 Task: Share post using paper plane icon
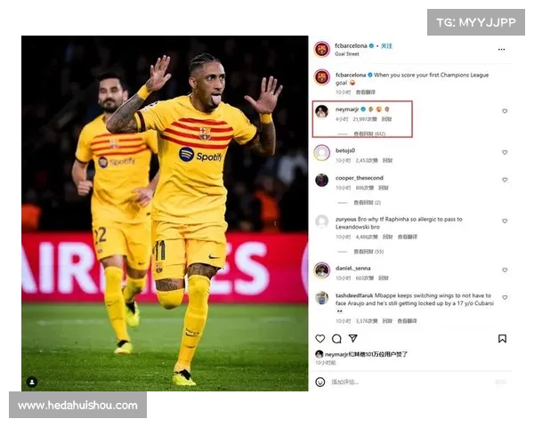(352, 338)
